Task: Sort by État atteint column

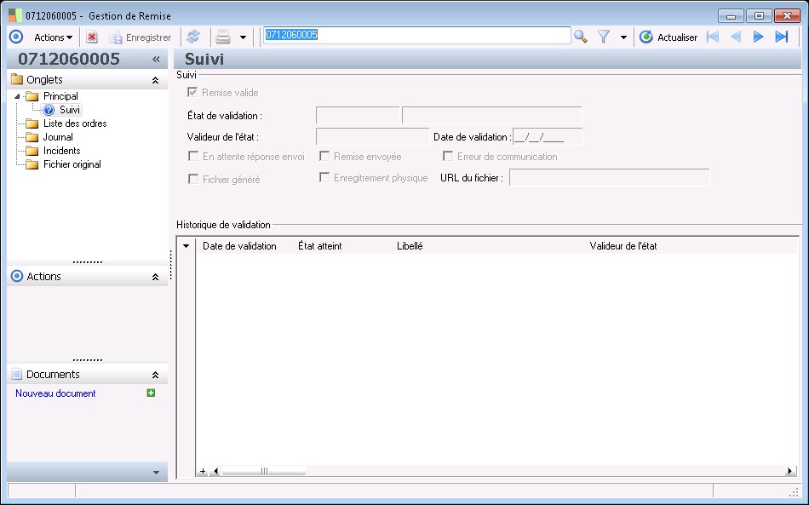Action: (320, 246)
